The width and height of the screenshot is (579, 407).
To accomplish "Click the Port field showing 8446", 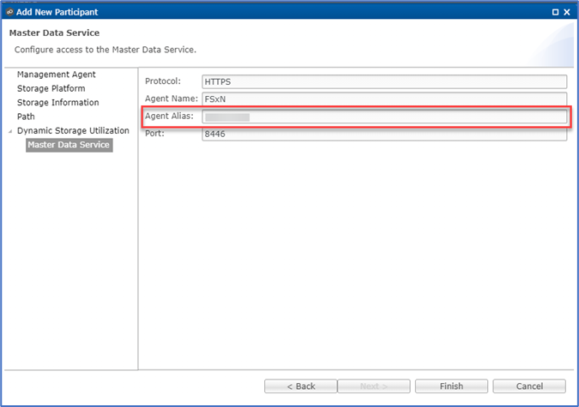I will click(383, 135).
